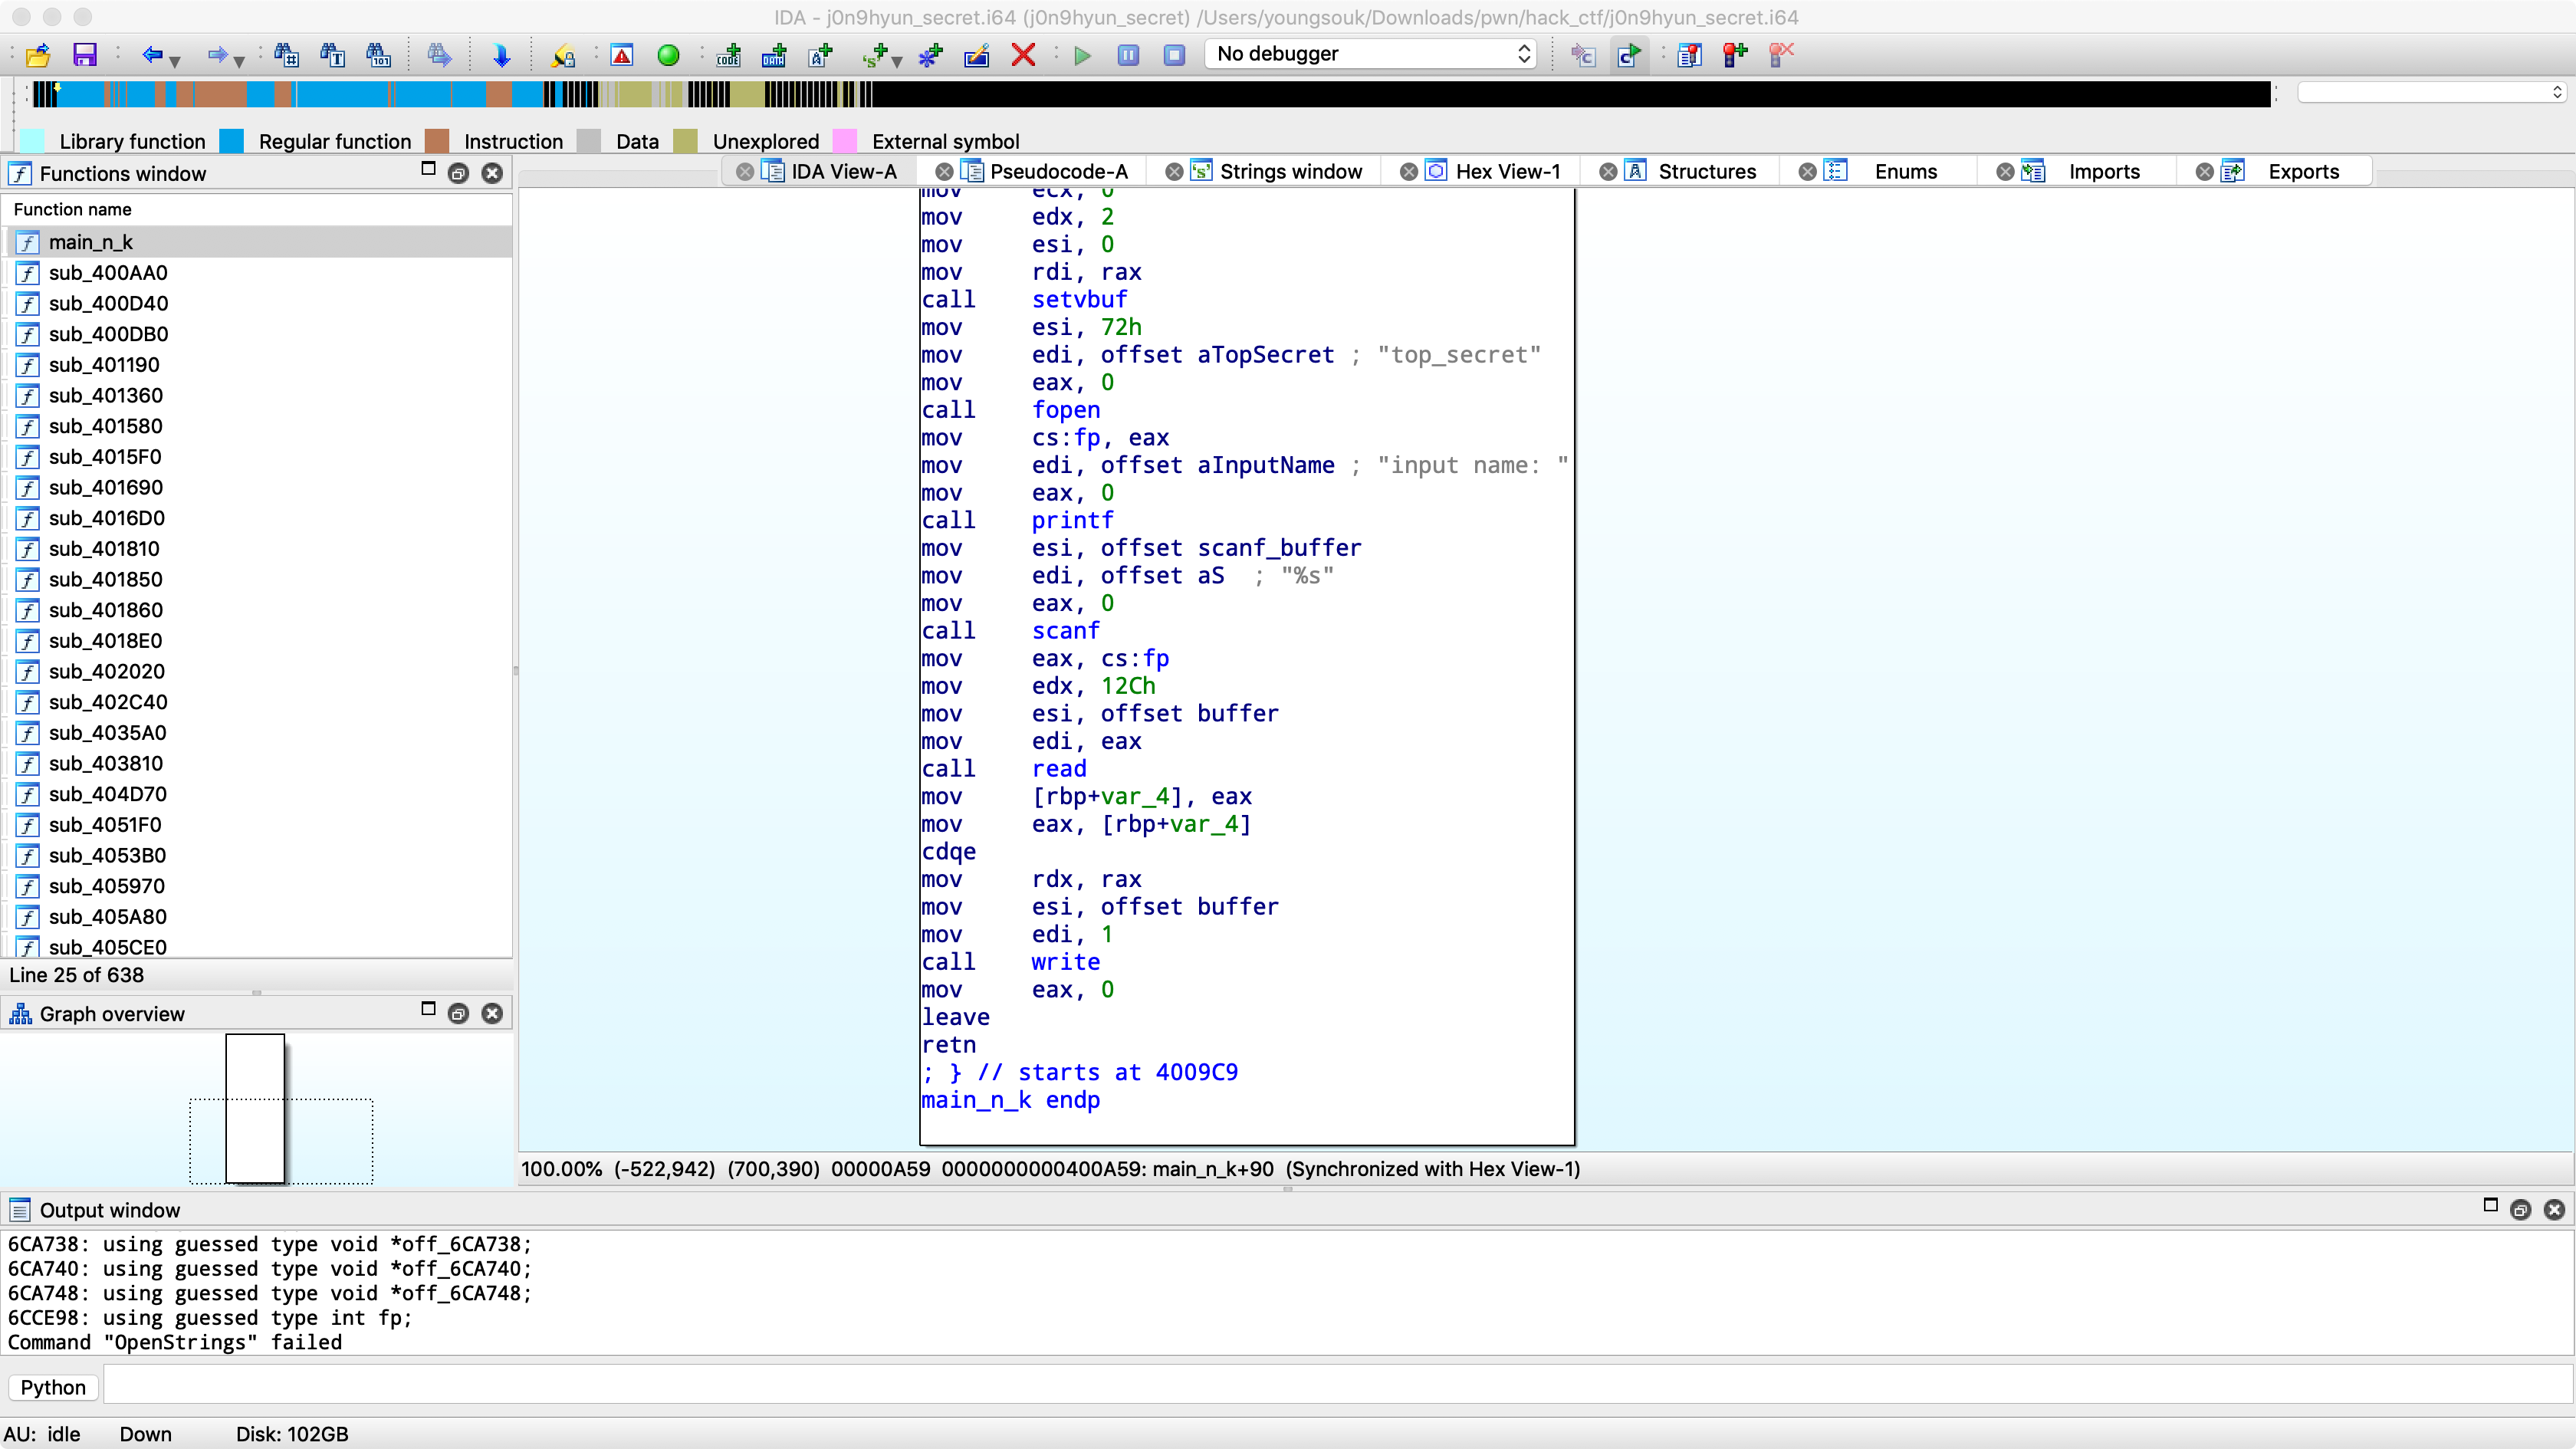Viewport: 2576px width, 1449px height.
Task: Click the green circle toolbar icon
Action: coord(668,55)
